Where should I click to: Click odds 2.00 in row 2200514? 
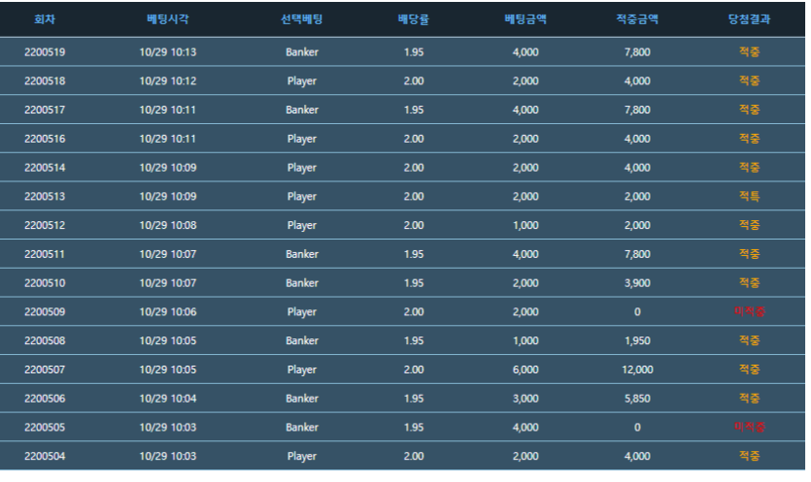[x=414, y=168]
